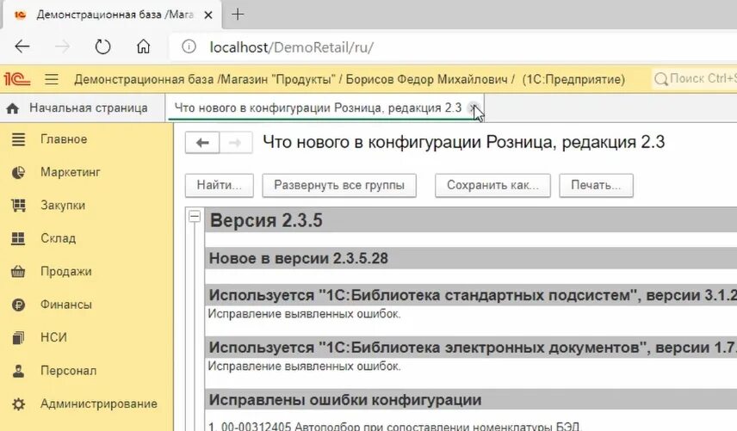
Task: Open a new browser tab
Action: point(238,15)
